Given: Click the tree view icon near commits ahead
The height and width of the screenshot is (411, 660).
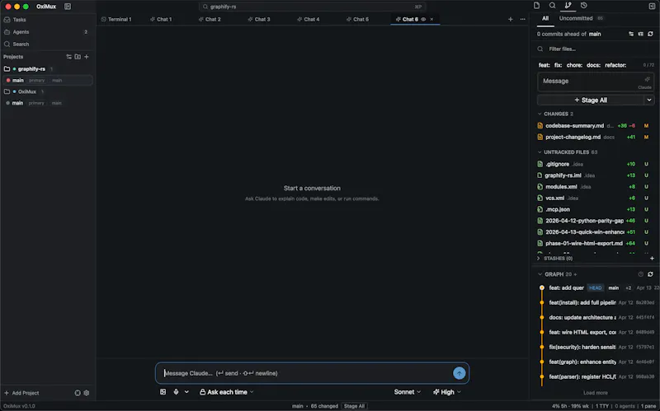Looking at the screenshot, I should 641,34.
